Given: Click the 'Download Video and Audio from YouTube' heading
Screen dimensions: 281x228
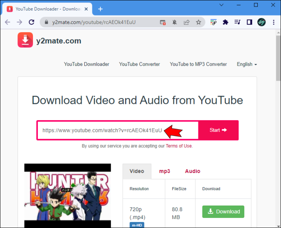Looking at the screenshot, I should pyautogui.click(x=137, y=100).
